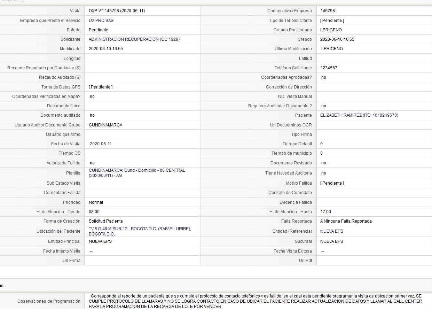The height and width of the screenshot is (317, 432).
Task: Click the Consecutivo value 145798
Action: (x=328, y=11)
